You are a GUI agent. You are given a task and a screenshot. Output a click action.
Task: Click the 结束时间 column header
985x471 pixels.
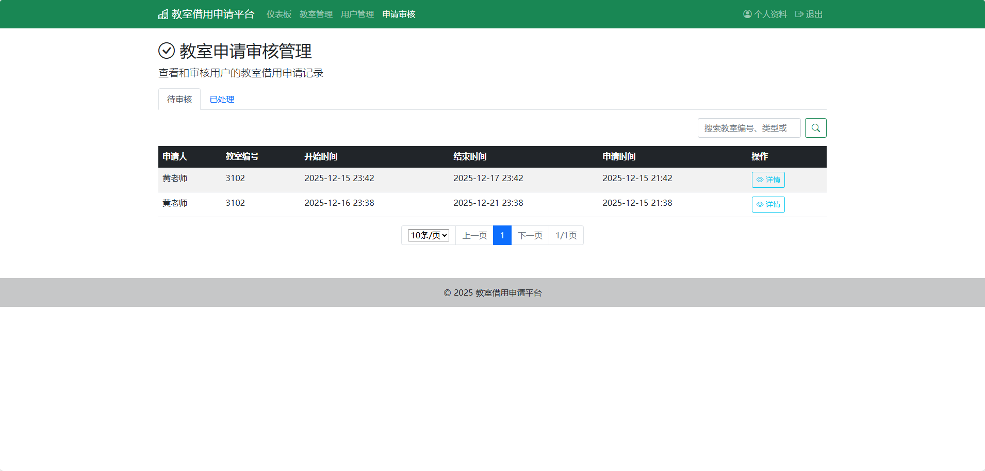[x=470, y=157]
